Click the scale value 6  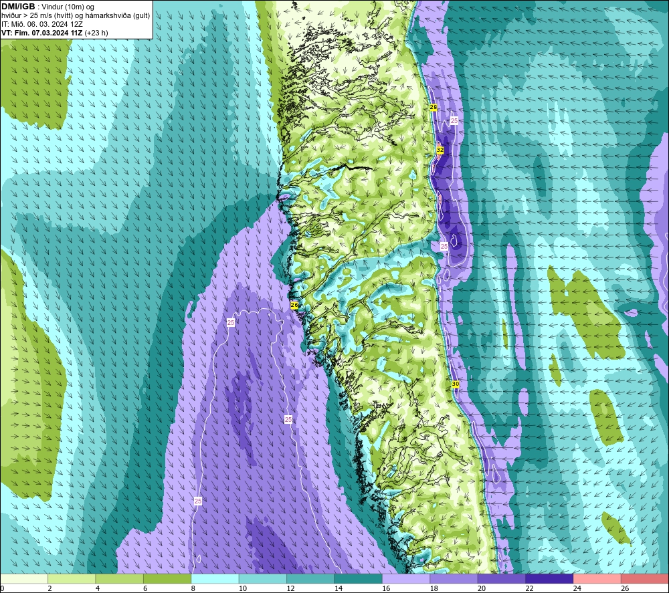(145, 588)
